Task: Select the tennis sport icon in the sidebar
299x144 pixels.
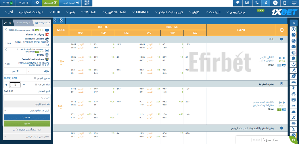Action: point(294,35)
